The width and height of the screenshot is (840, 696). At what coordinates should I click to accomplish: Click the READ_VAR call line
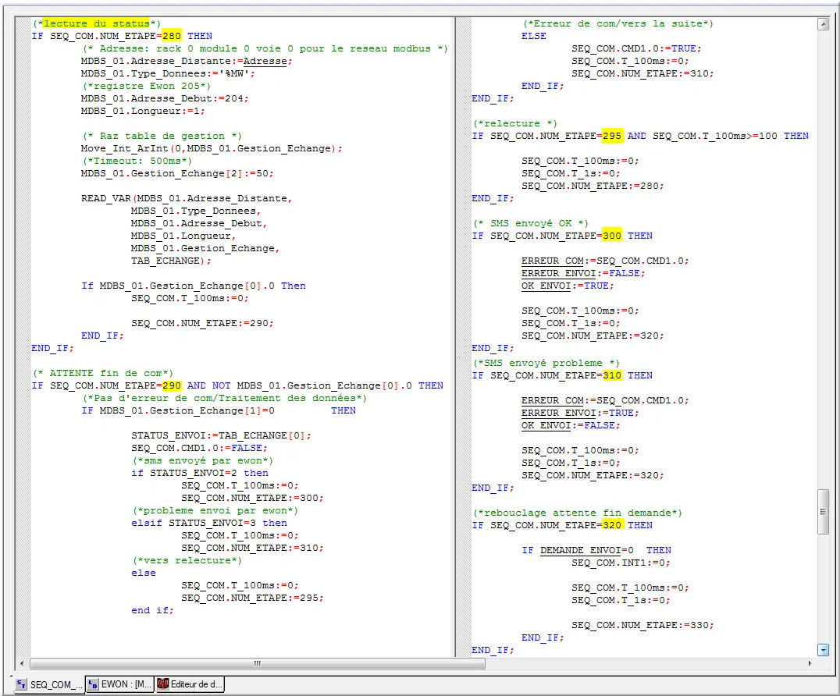pyautogui.click(x=187, y=198)
